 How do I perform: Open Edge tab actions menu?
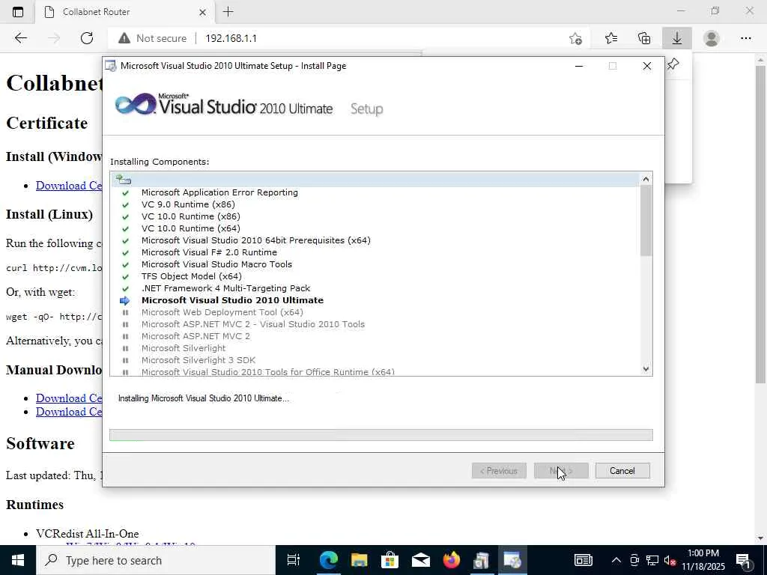(18, 12)
